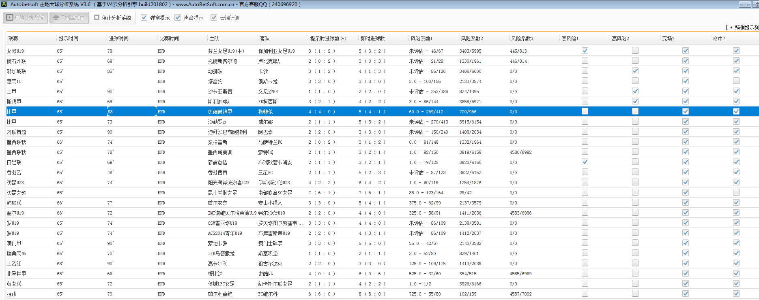Click the Autobetsoft app logo in title bar

point(4,4)
